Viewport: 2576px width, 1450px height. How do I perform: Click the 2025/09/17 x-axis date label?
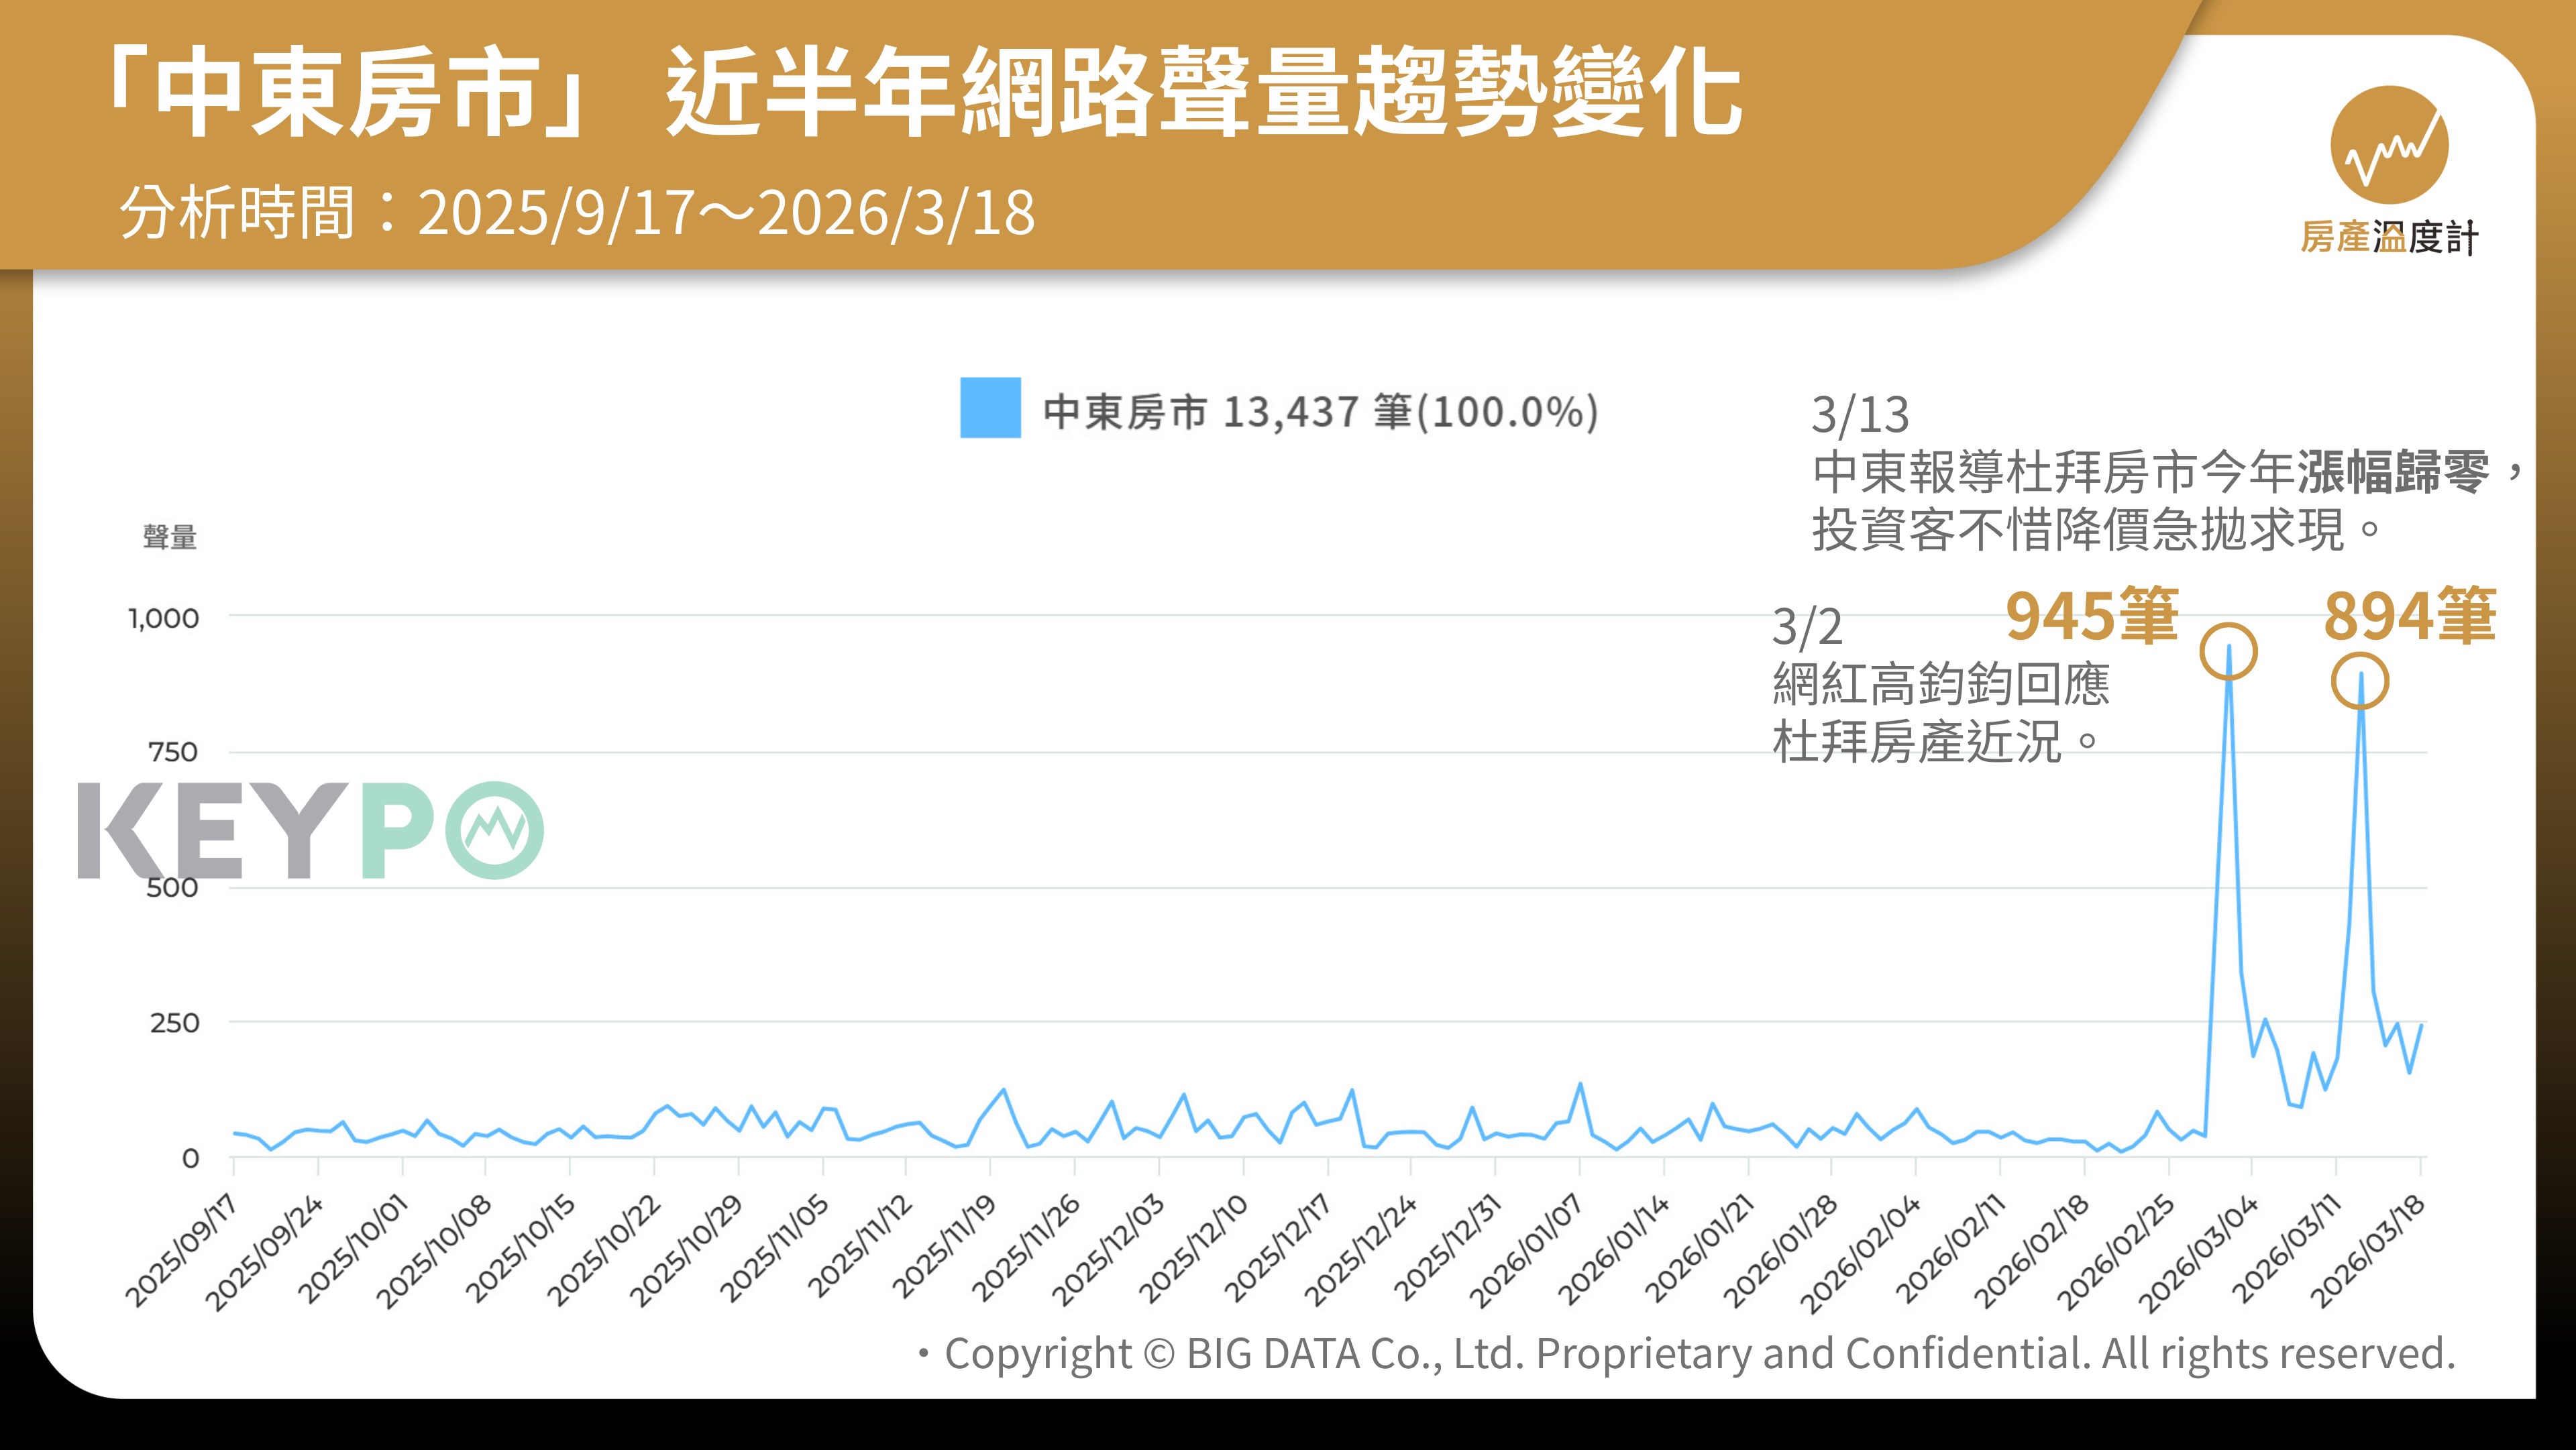click(181, 1252)
